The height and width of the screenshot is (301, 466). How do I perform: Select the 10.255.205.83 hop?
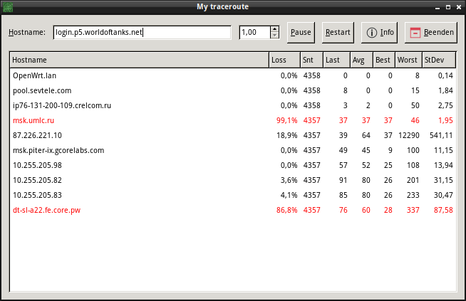pos(233,195)
